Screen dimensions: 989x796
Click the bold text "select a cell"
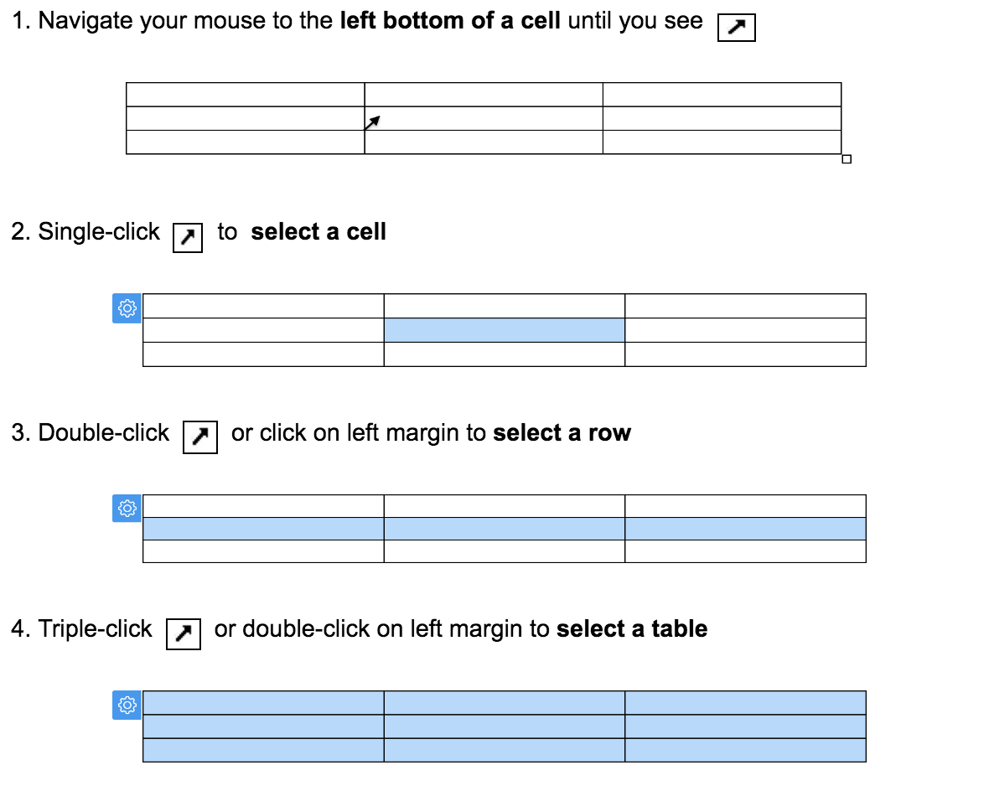point(318,231)
